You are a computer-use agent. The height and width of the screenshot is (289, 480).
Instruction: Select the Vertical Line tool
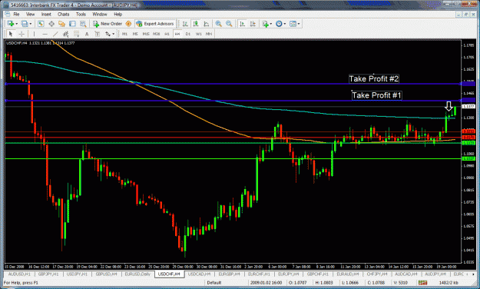coord(34,34)
